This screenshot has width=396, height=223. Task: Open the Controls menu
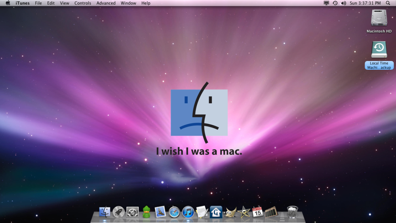pyautogui.click(x=83, y=3)
